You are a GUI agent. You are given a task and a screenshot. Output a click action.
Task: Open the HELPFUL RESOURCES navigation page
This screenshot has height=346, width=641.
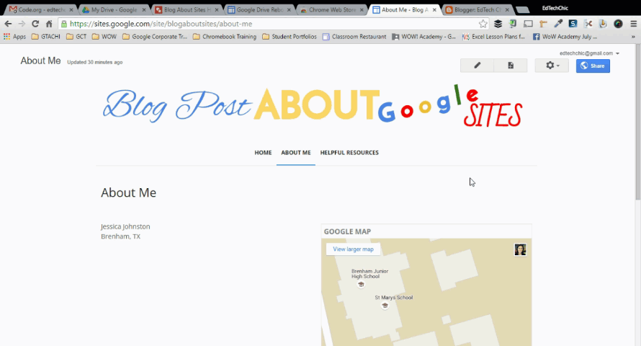(x=349, y=153)
